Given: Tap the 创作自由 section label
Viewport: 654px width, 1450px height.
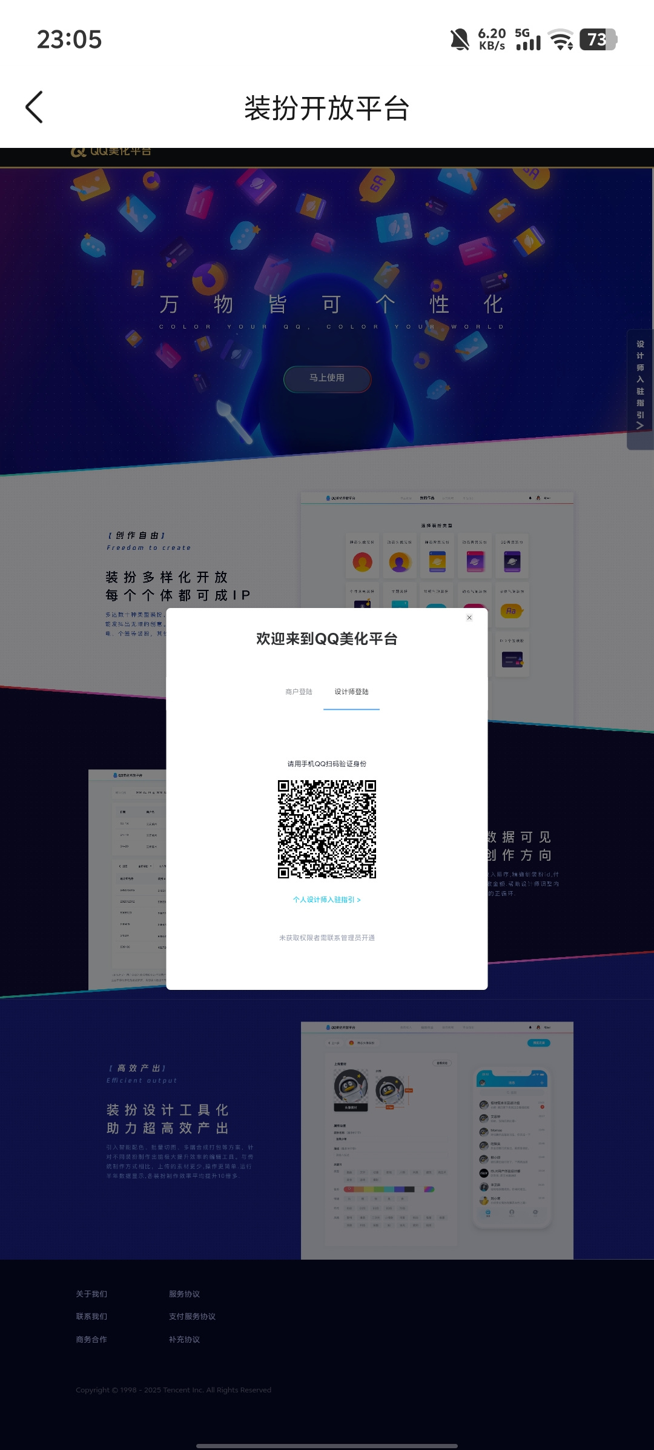Looking at the screenshot, I should pyautogui.click(x=136, y=535).
